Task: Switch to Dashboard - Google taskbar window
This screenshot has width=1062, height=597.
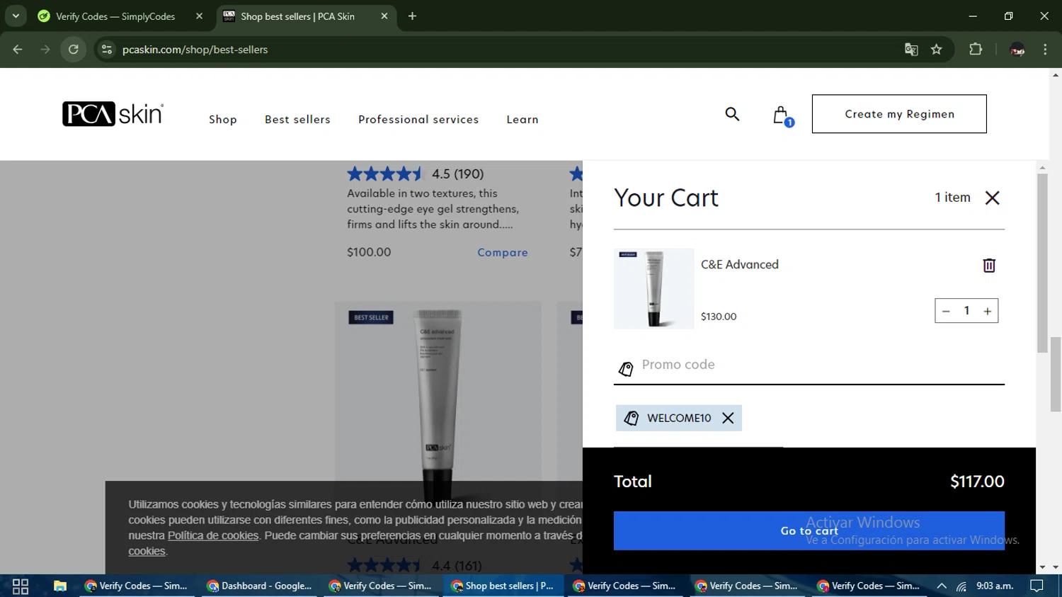Action: coord(259,586)
